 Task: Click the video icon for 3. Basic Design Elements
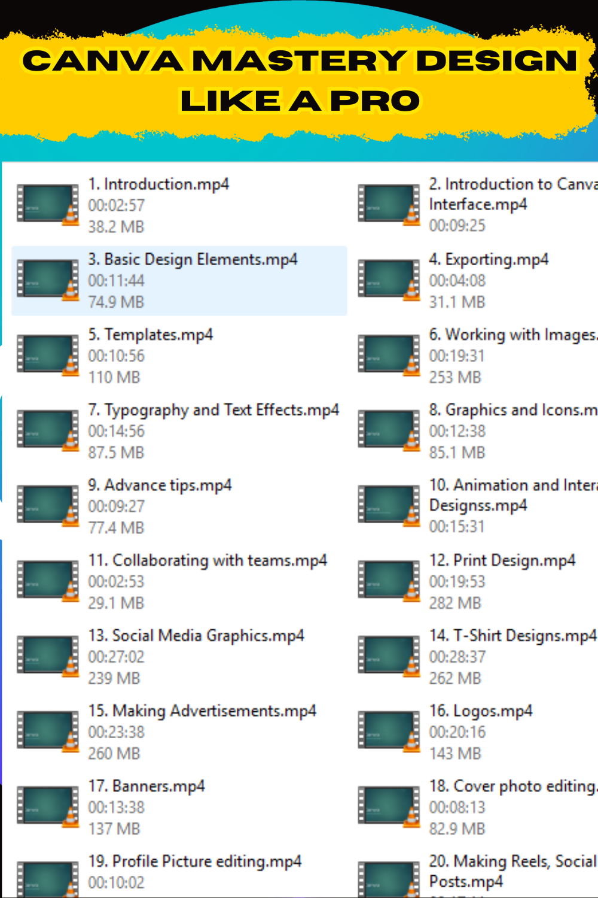48,280
